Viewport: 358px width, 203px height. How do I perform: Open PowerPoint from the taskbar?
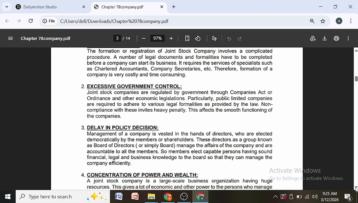135,197
